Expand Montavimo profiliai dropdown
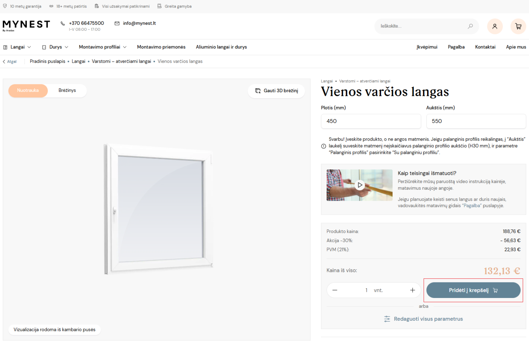The height and width of the screenshot is (342, 529). click(103, 47)
